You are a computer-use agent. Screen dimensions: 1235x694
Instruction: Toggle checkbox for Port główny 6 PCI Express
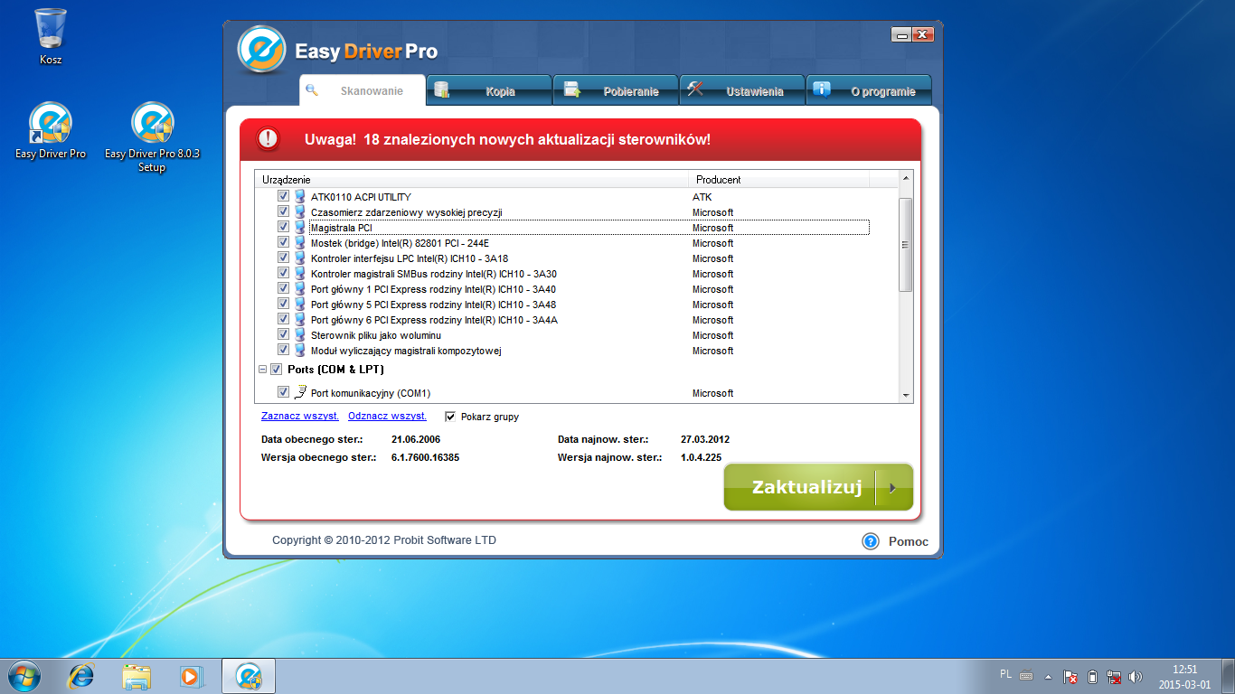click(283, 320)
